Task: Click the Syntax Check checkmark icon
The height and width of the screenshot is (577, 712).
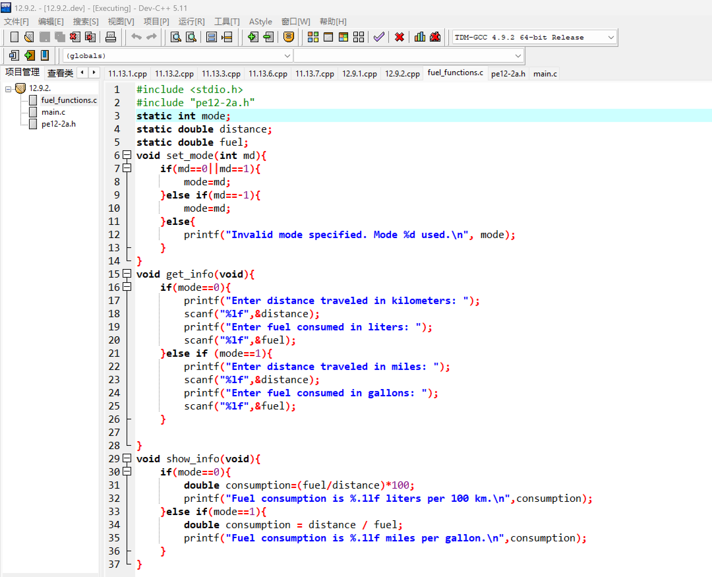Action: click(379, 37)
